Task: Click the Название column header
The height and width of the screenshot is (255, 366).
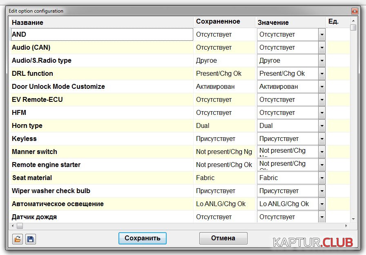Action: [28, 22]
